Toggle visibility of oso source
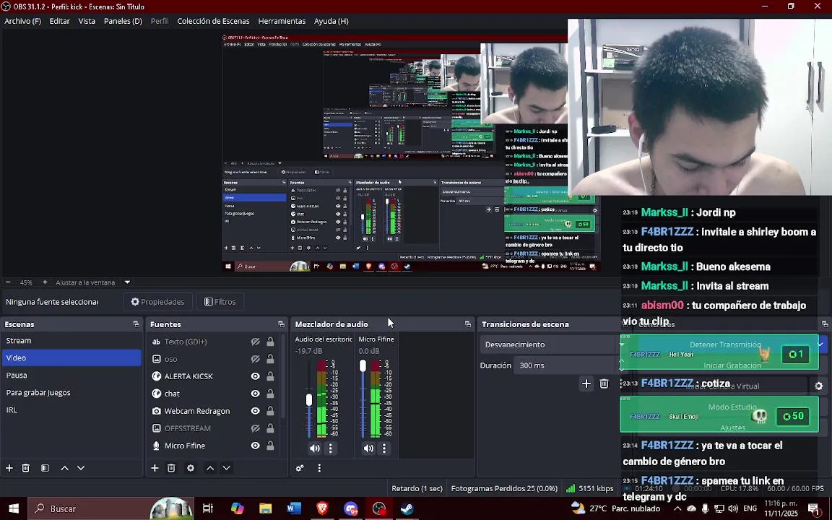Screen dimensions: 832x520 coord(255,359)
